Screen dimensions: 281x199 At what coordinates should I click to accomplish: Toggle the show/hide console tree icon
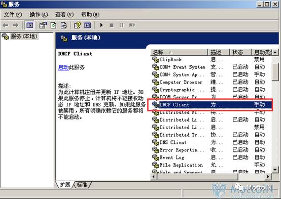click(x=29, y=25)
